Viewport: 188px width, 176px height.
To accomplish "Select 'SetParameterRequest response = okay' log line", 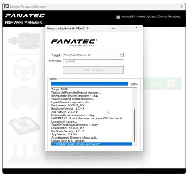I will [75, 96].
